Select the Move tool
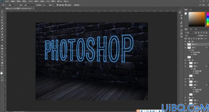The image size is (209, 112). 2,12
